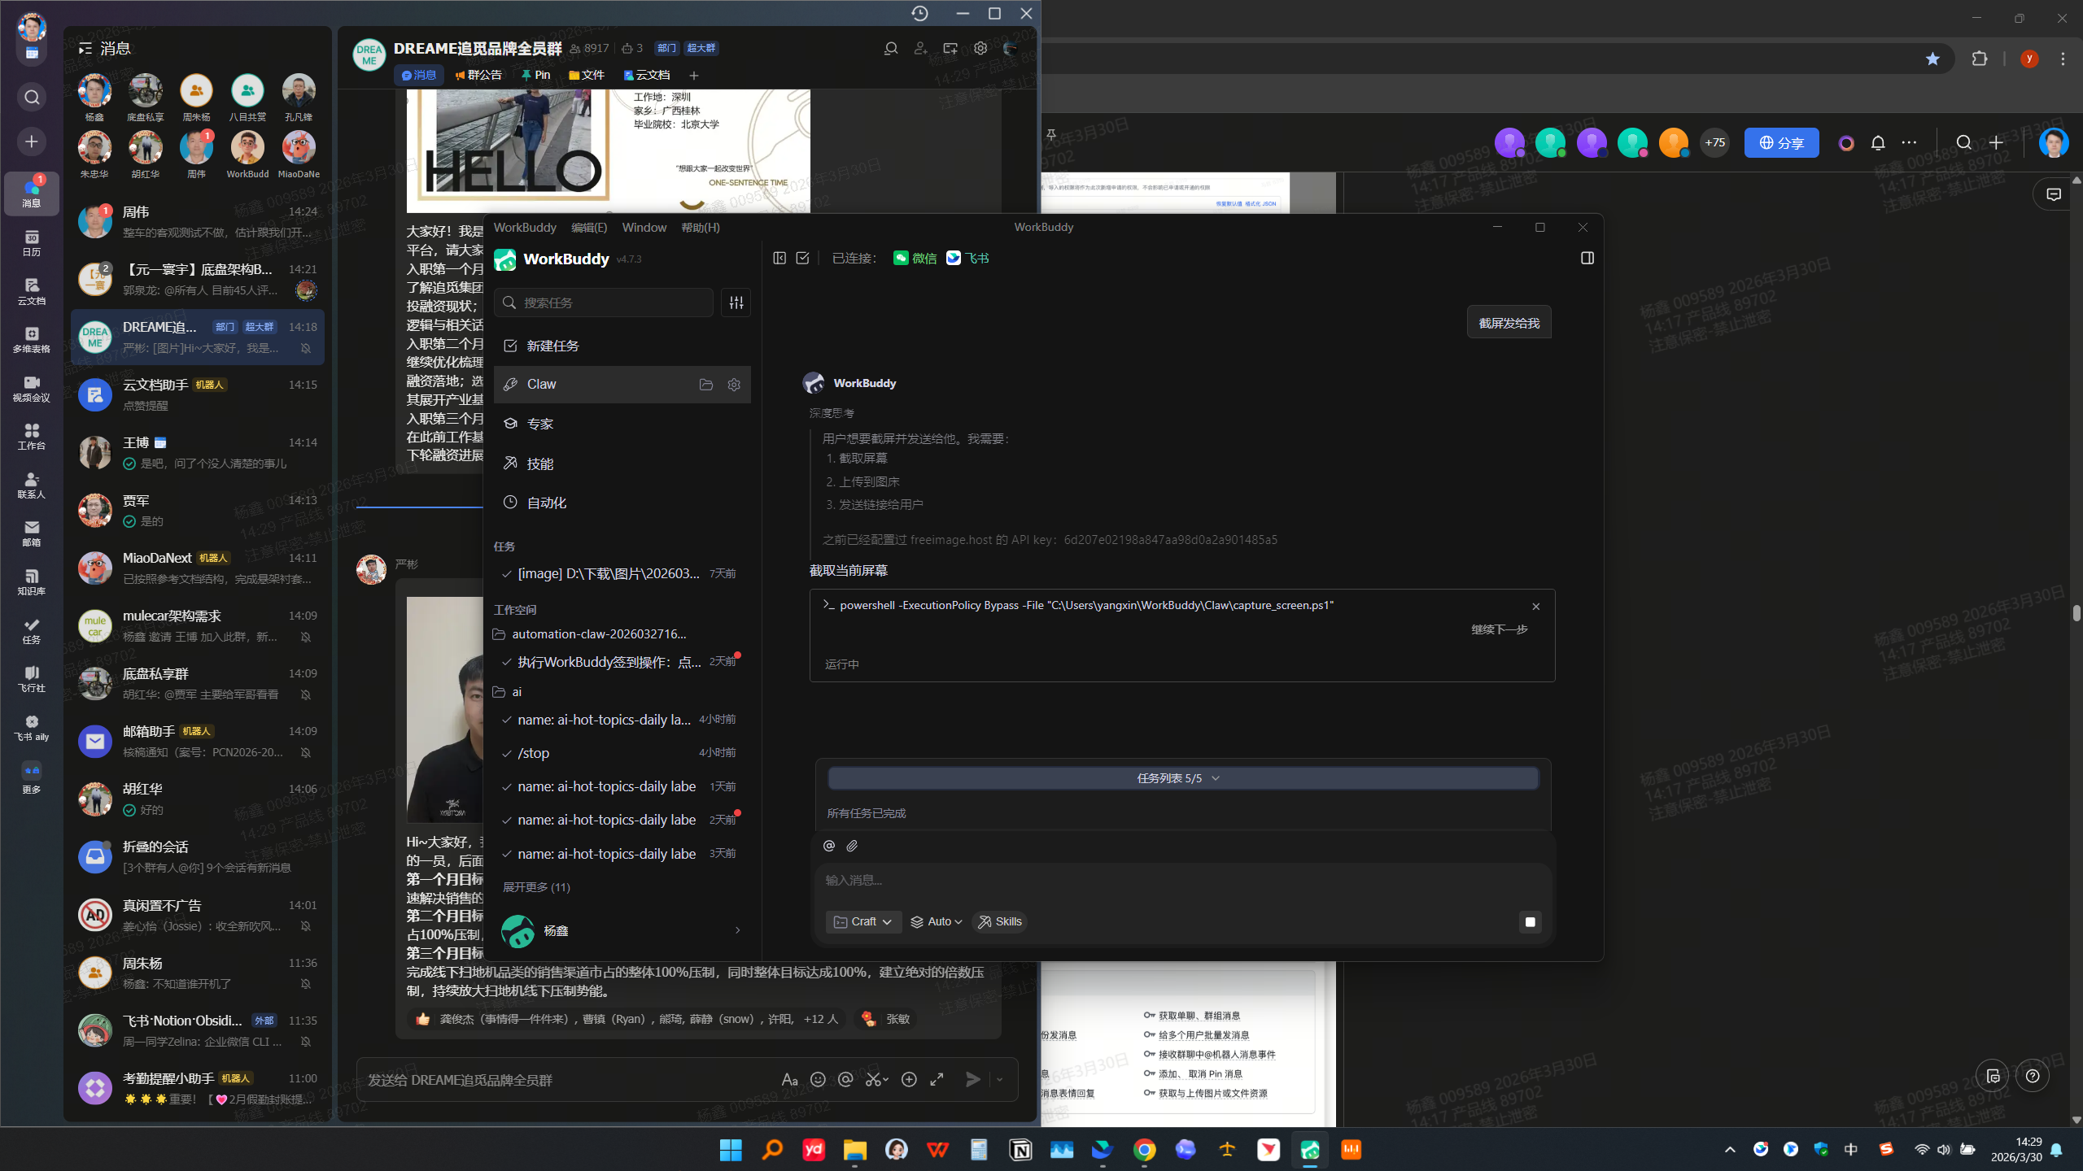
Task: Toggle WorkBuddy right panel layout icon
Action: point(1587,258)
